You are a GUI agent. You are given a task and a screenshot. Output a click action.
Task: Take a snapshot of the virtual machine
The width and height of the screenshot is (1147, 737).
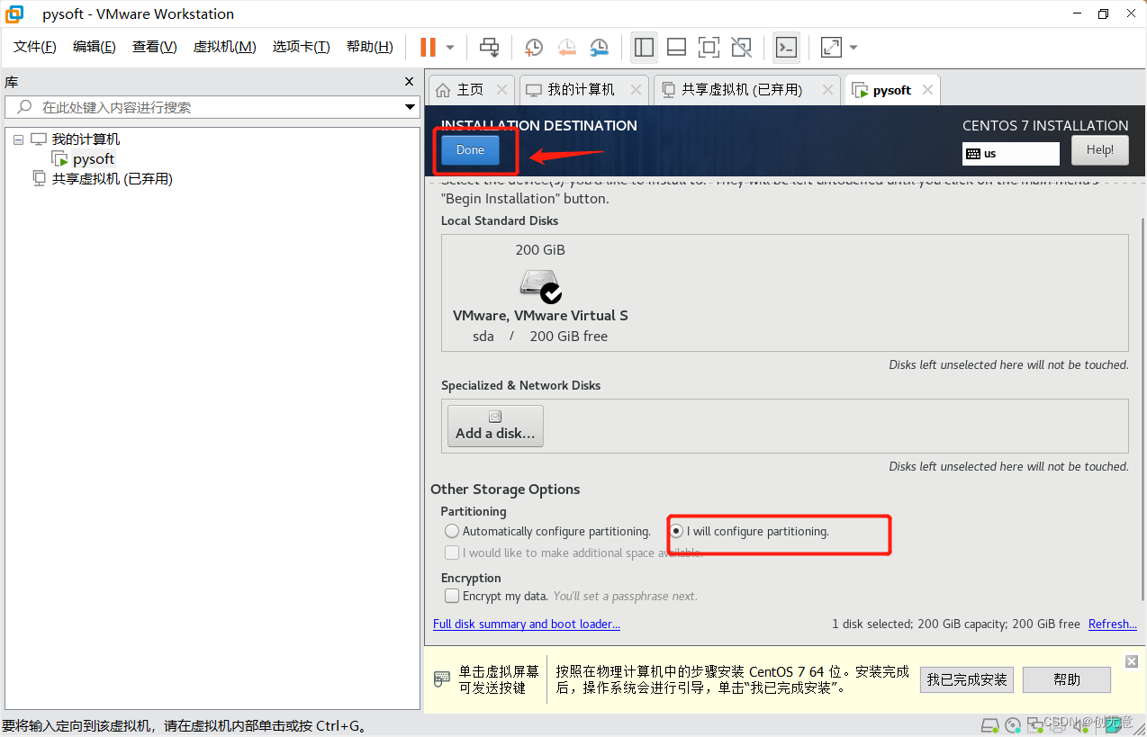(x=534, y=47)
